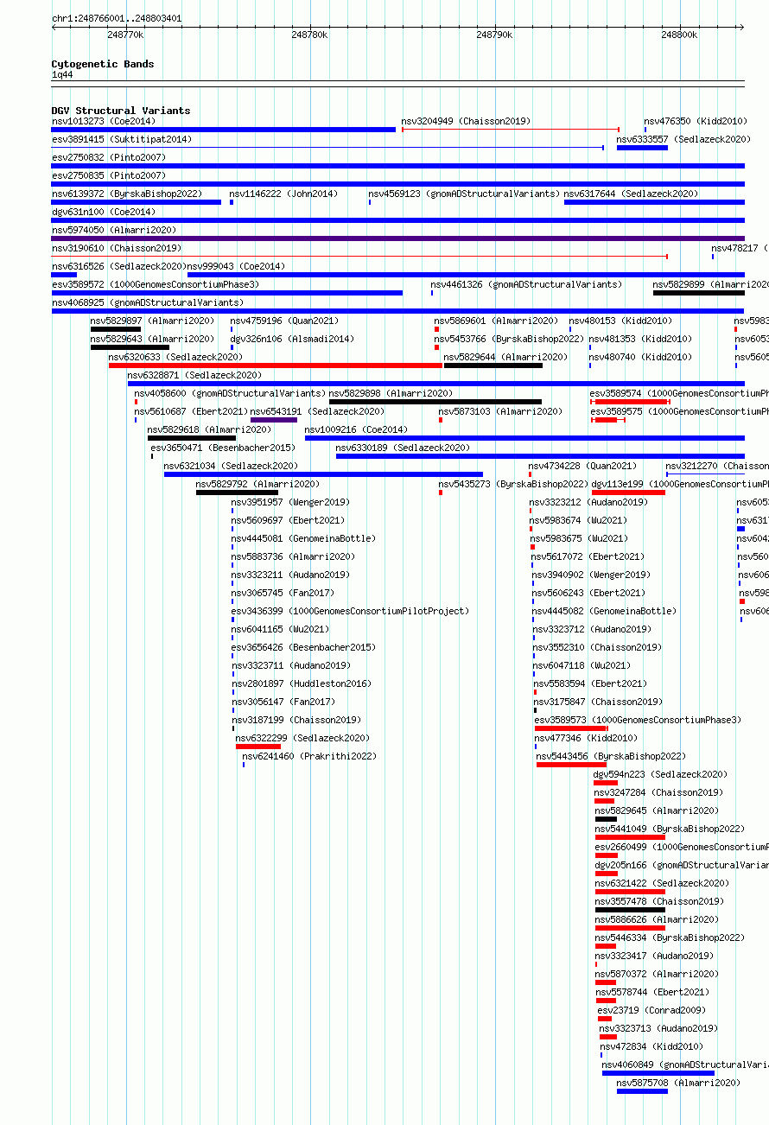
Task: Click nsv6330189 (Sedlazeck2020) label
Action: [403, 448]
